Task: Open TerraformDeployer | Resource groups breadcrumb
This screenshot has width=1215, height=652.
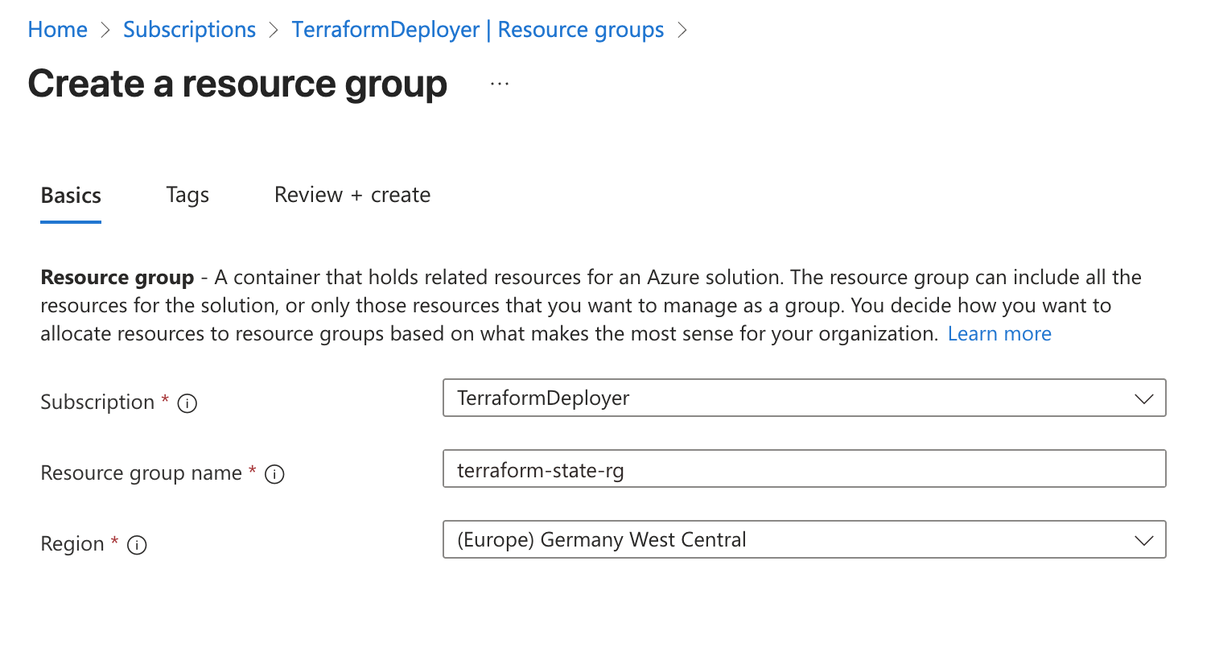Action: click(478, 30)
